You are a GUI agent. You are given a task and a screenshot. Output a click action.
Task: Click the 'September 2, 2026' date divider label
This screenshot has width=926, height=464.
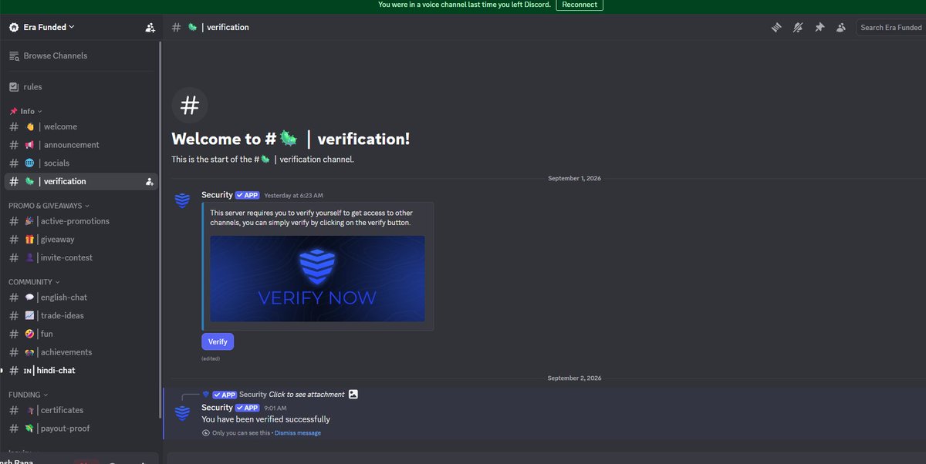click(x=574, y=378)
